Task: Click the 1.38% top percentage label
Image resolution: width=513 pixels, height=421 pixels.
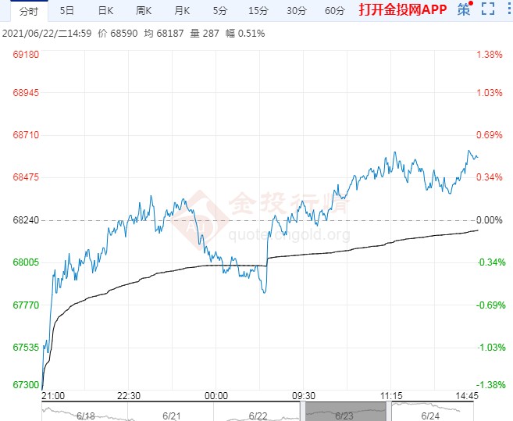Action: pos(489,55)
